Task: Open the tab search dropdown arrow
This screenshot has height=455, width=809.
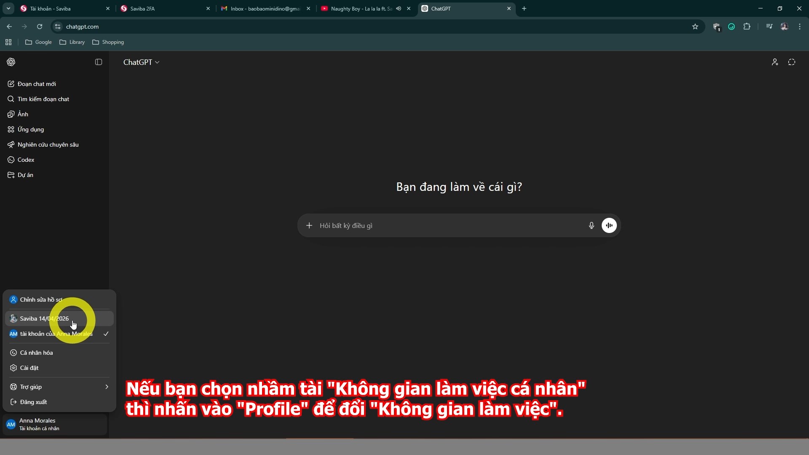Action: coord(8,8)
